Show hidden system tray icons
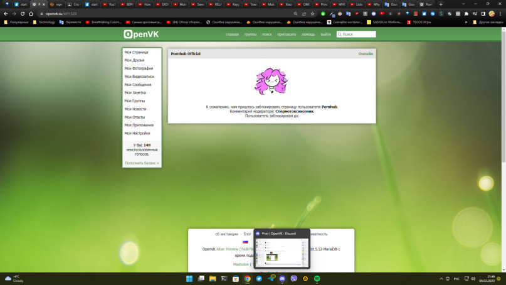Image resolution: width=506 pixels, height=285 pixels. tap(441, 279)
